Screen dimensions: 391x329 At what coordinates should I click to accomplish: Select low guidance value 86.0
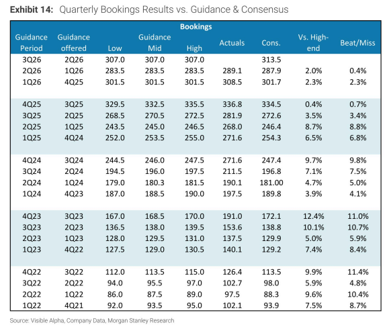coord(115,294)
